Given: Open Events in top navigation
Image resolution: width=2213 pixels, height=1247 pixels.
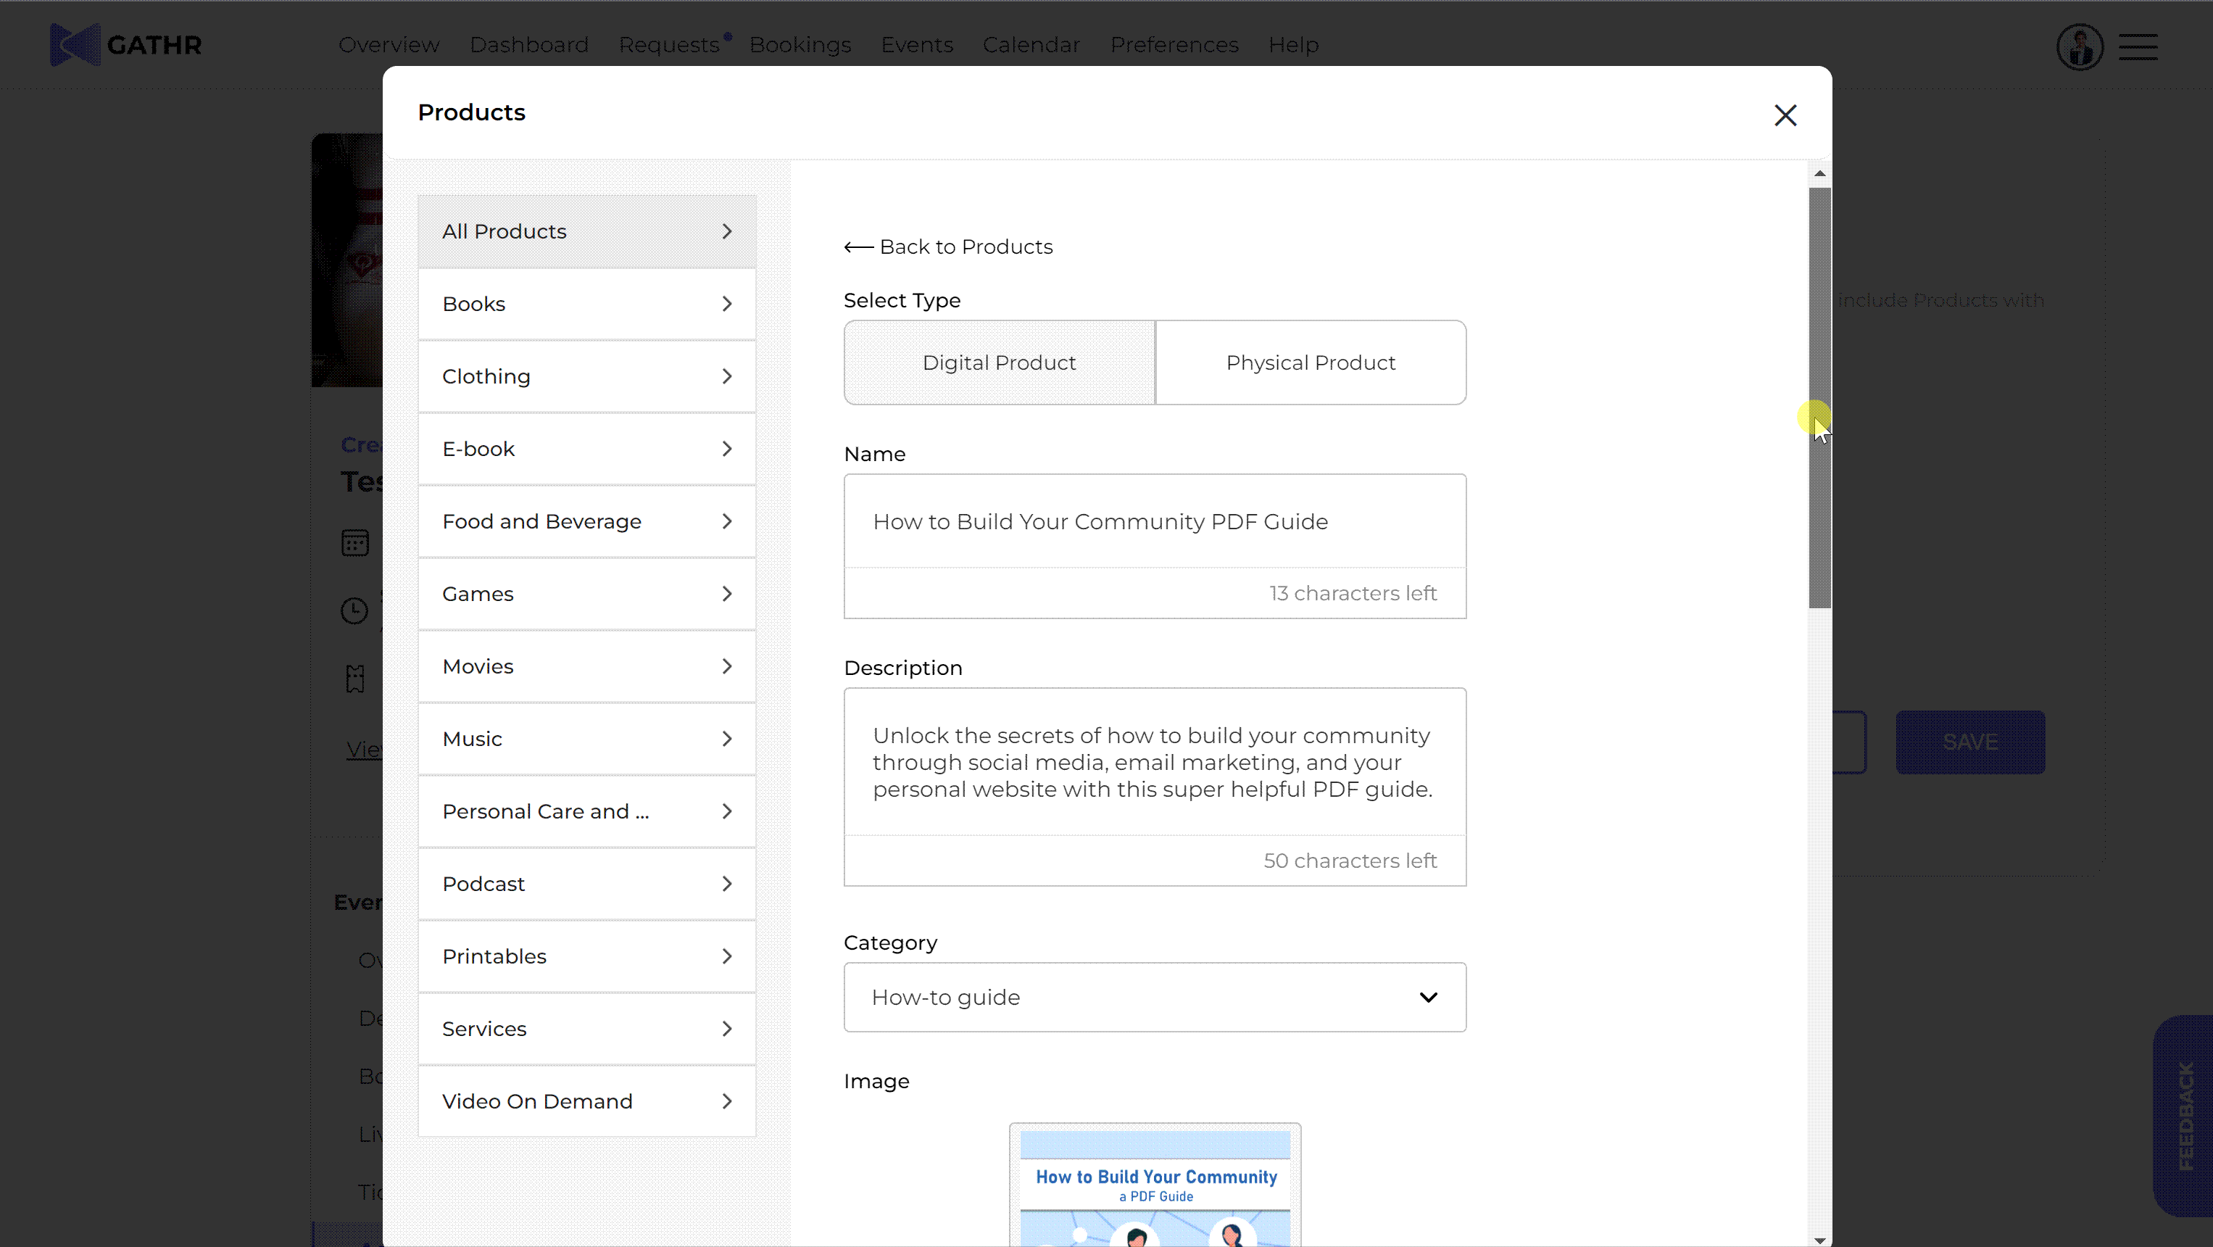Looking at the screenshot, I should click(917, 45).
